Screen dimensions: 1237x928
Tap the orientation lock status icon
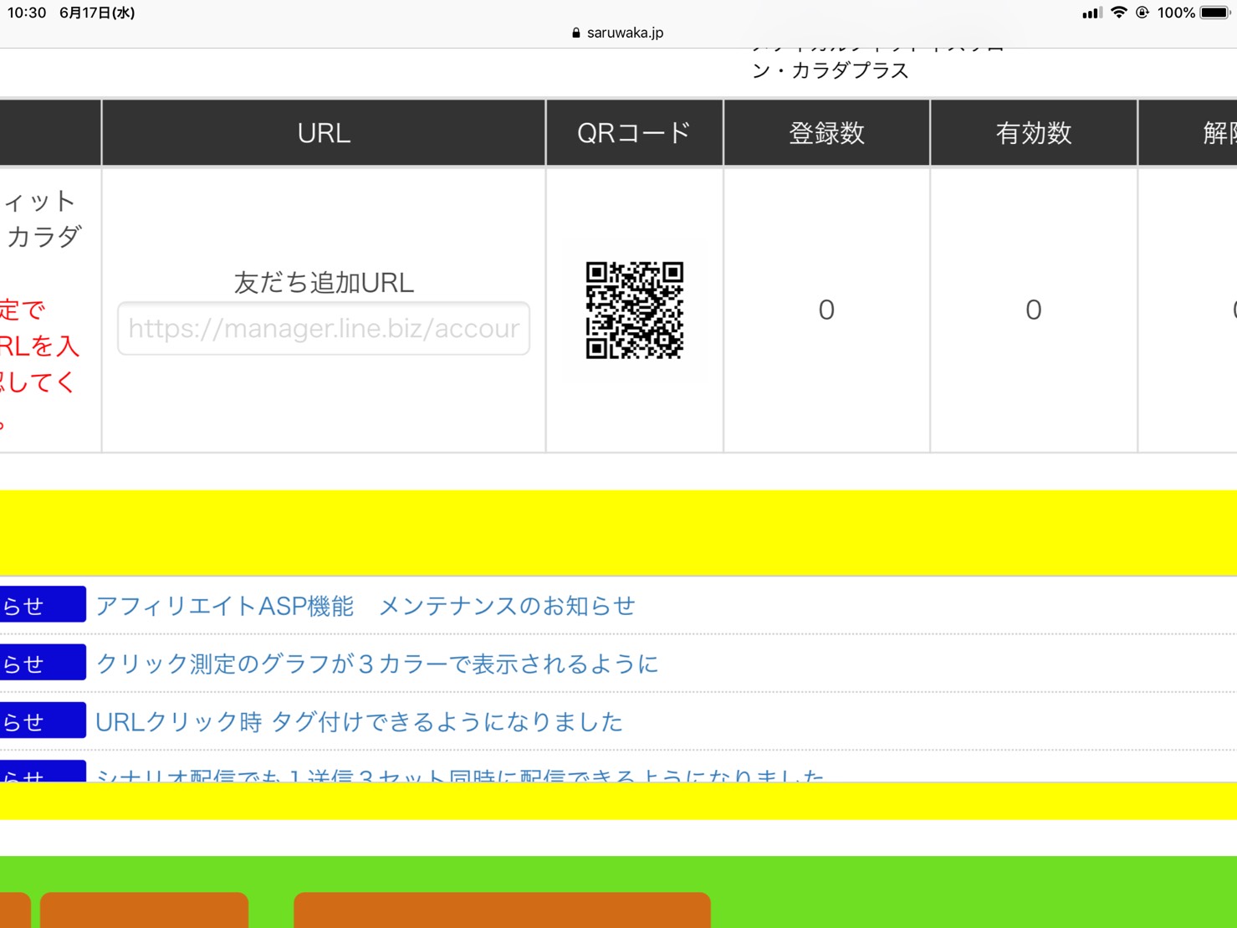pyautogui.click(x=1142, y=13)
